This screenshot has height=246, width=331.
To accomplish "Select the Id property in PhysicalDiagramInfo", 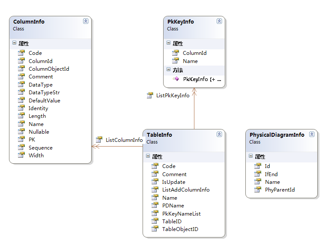I will point(267,166).
